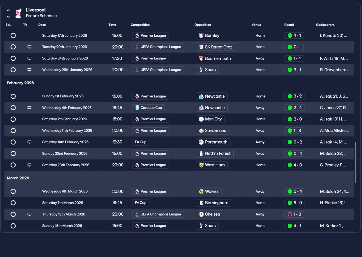Viewport: 362px width, 257px height.
Task: Select the Birmingham fixture radio circle
Action: click(13, 203)
